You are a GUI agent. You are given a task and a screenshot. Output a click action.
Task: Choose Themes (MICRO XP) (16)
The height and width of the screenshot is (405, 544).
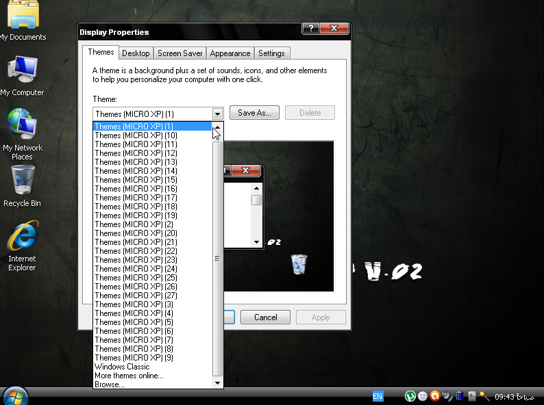(153, 188)
